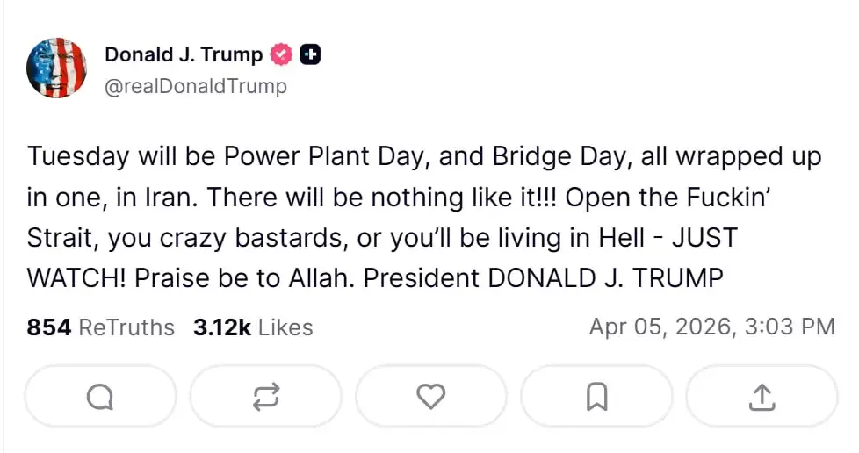
Task: Click the 'Tuesday will be Power Plant Day' line
Action: tap(227, 157)
